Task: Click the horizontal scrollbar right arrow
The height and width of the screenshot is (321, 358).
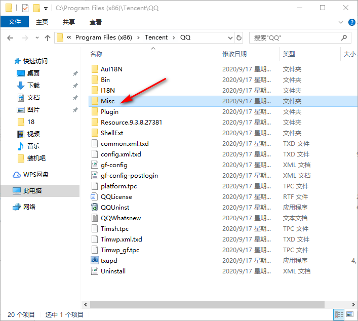Action: (353, 304)
